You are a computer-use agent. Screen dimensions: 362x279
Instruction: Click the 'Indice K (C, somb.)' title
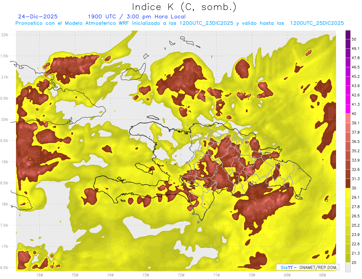184,7
